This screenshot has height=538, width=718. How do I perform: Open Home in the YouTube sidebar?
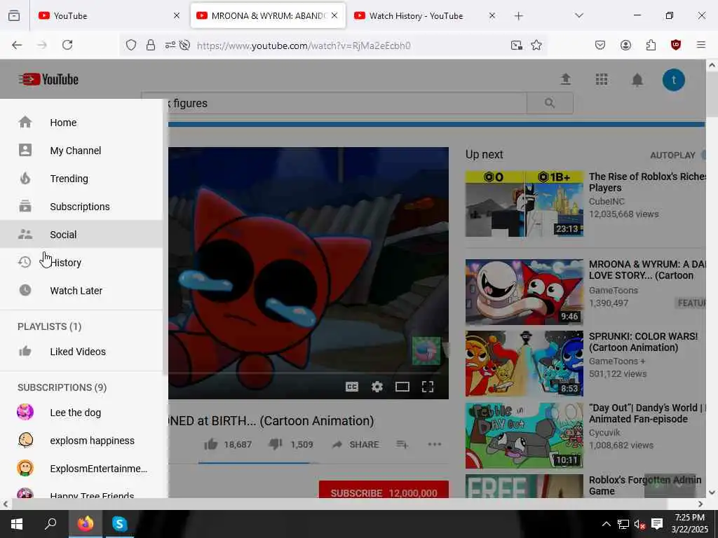point(81,123)
